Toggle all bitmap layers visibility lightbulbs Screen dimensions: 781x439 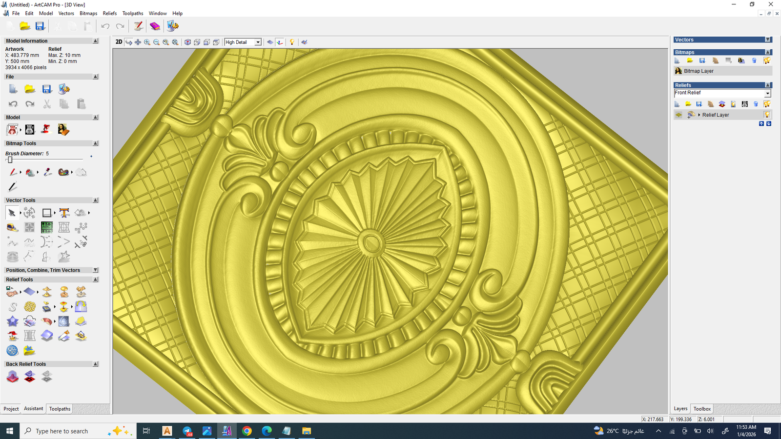[767, 60]
